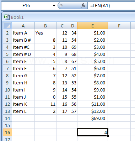135x141 pixels.
Task: Click the Insert Function fx icon
Action: tap(83, 5)
